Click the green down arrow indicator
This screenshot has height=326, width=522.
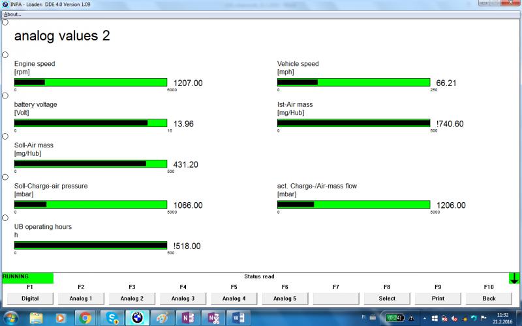pos(514,278)
